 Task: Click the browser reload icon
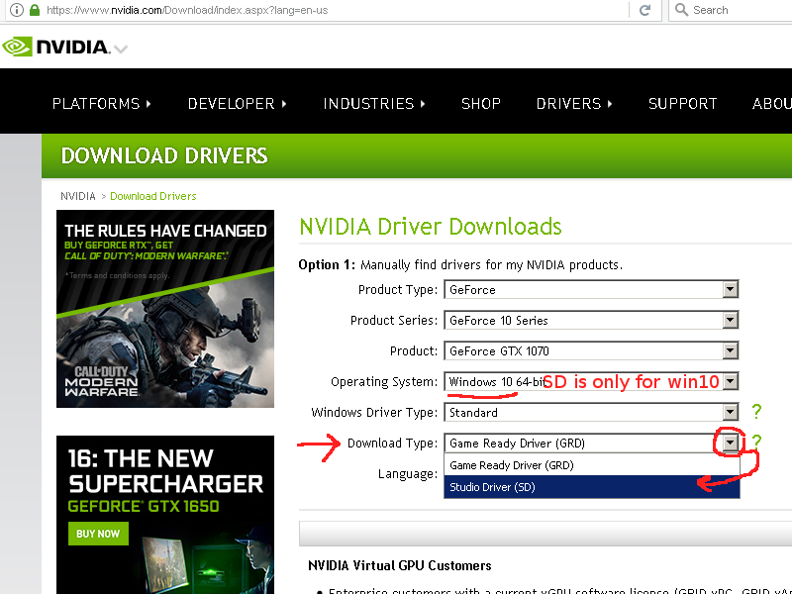644,10
